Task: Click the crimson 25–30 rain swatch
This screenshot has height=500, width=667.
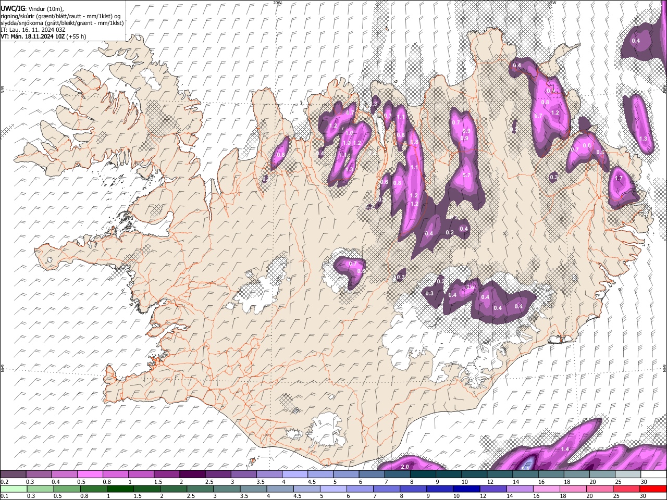Action: coord(625,489)
